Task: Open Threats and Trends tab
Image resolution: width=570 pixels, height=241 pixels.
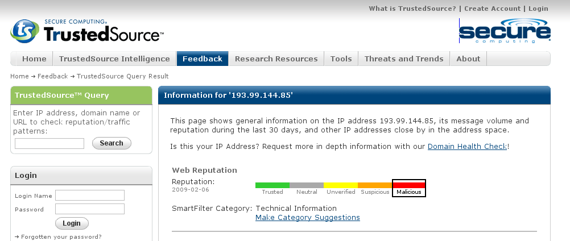Action: pos(404,59)
